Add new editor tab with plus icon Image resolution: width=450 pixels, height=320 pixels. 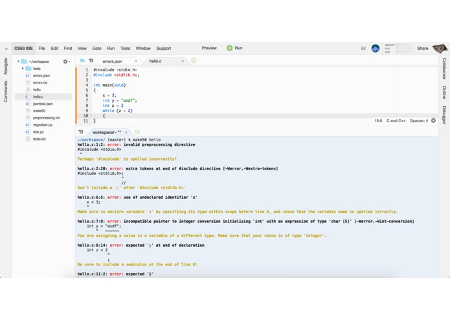tap(194, 60)
